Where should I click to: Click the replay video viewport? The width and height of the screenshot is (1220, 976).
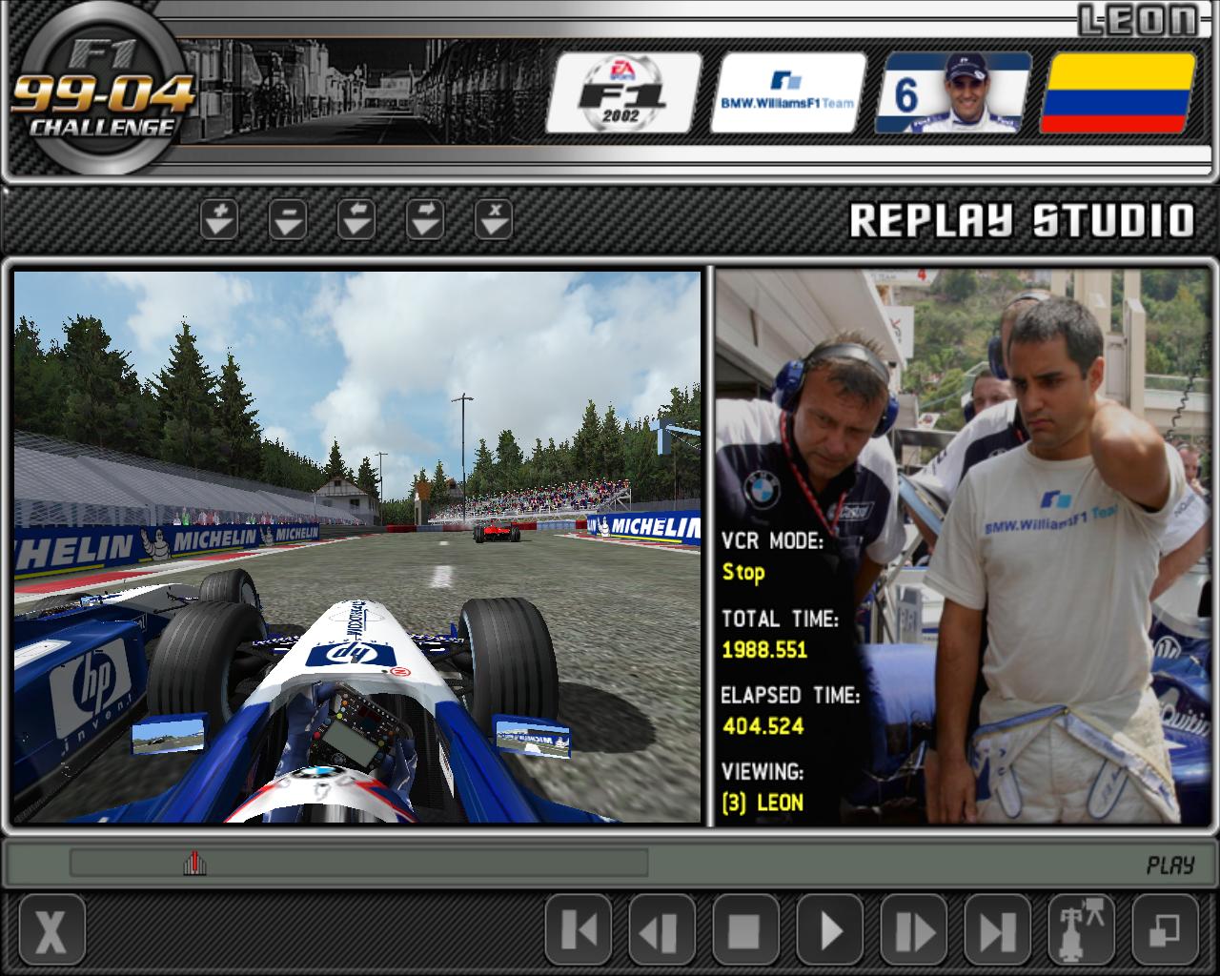(x=357, y=547)
